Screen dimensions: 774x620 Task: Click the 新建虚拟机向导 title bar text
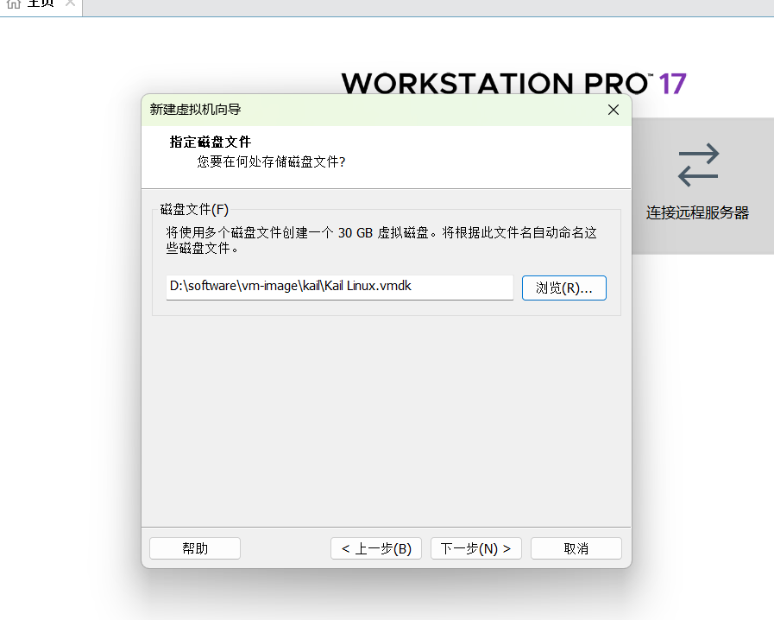(196, 110)
